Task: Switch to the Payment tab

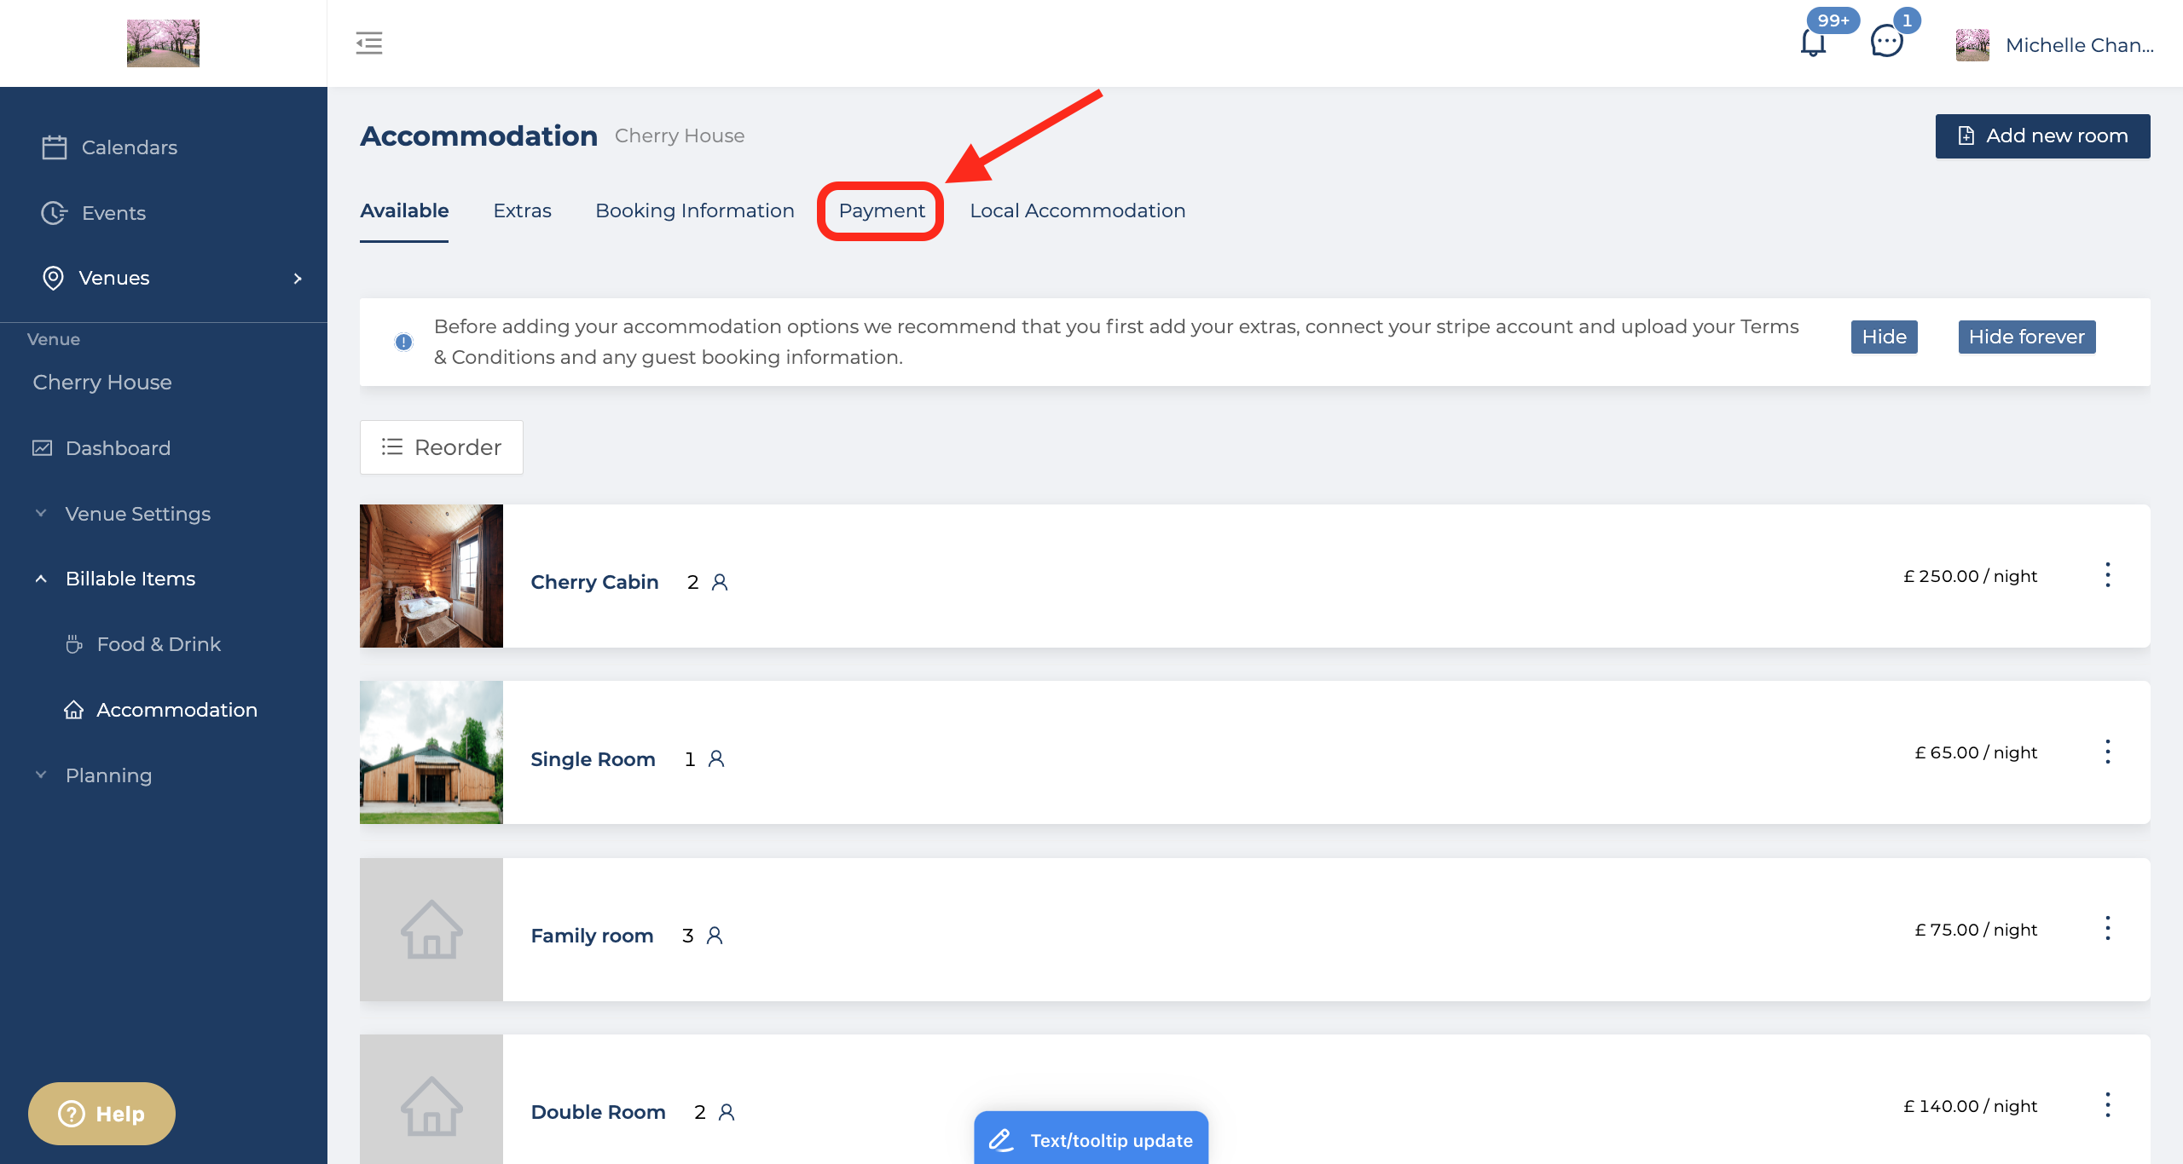Action: point(881,210)
